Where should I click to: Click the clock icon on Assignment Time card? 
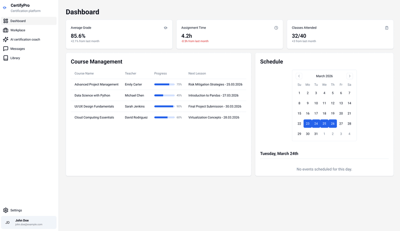pyautogui.click(x=276, y=28)
